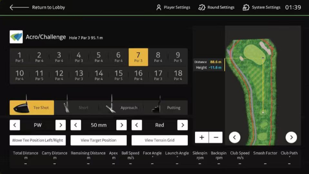Click the Acro/Challenge course logo
309x174 pixels.
[x=16, y=37]
